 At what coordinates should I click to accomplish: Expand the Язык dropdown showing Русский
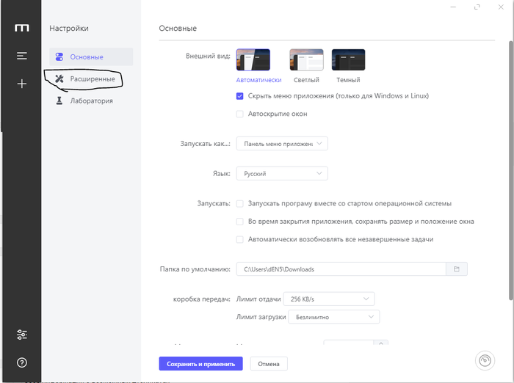pyautogui.click(x=281, y=174)
